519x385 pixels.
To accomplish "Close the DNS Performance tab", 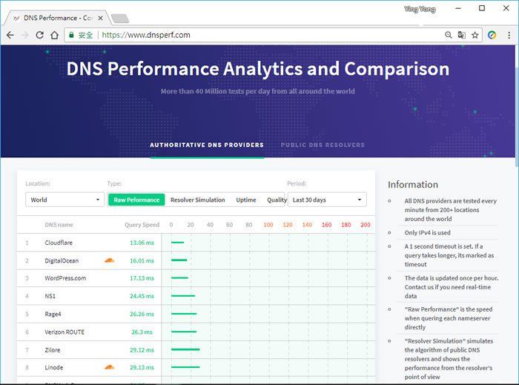I will point(100,19).
